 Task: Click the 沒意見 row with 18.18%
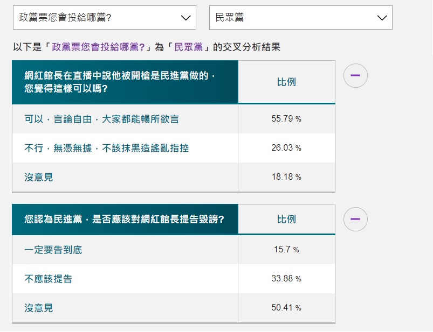pyautogui.click(x=174, y=177)
